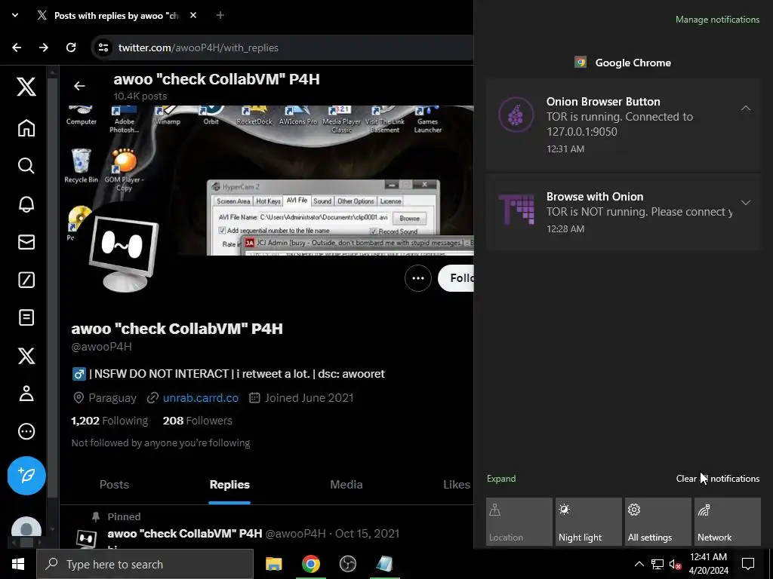This screenshot has width=773, height=579.
Task: Clear all notifications
Action: 718,479
